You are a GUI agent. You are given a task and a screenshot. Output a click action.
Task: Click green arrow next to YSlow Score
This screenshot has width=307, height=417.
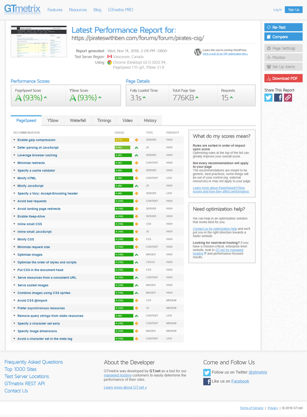coord(100,97)
